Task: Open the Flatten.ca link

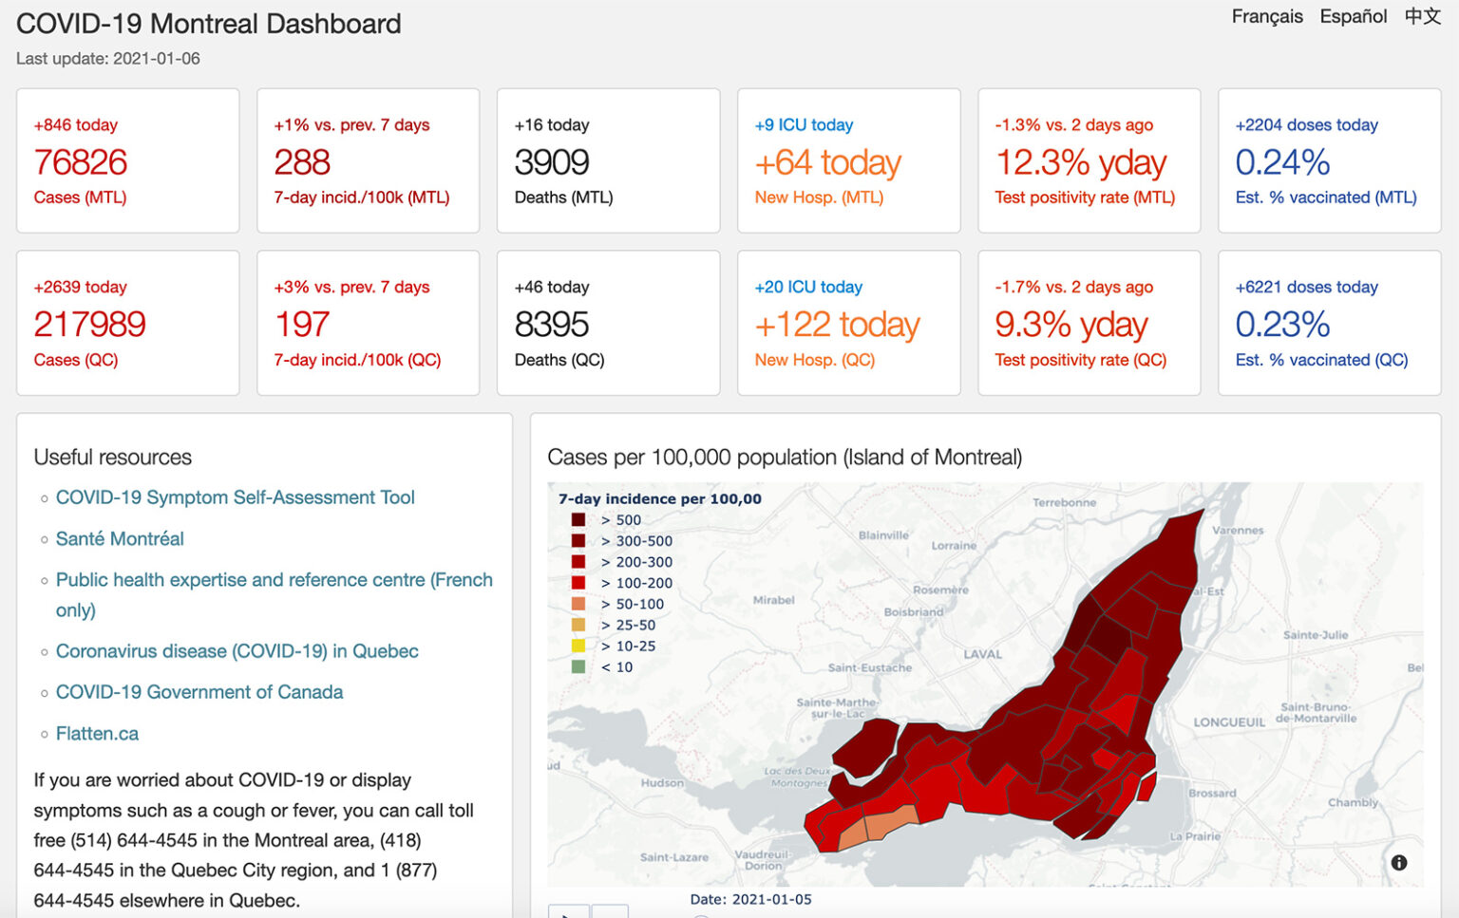Action: tap(97, 734)
